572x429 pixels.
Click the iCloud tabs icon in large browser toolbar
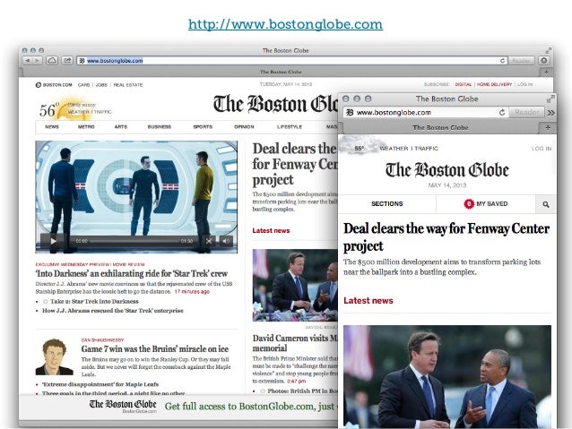click(52, 61)
